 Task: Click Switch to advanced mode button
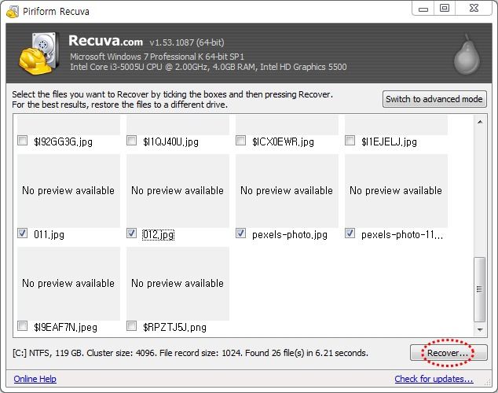[x=434, y=99]
